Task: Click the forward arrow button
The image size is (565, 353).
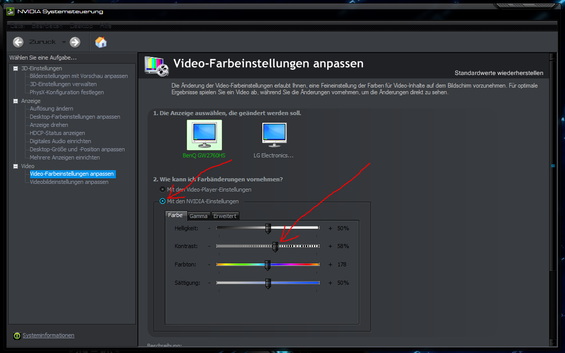Action: click(x=75, y=42)
